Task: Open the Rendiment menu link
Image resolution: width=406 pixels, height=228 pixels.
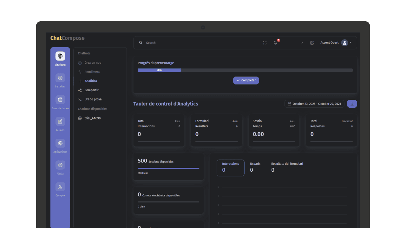Action: [x=92, y=72]
